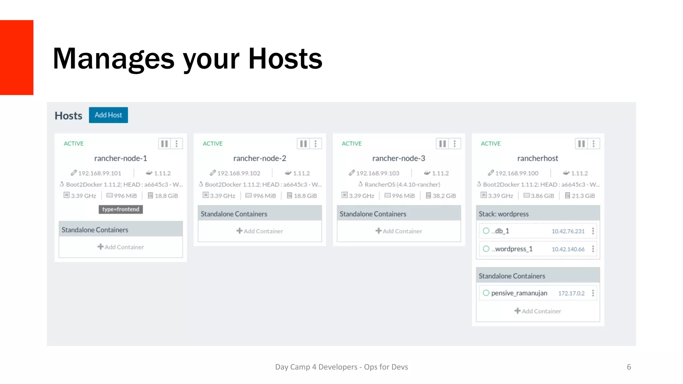The image size is (683, 384).
Task: Click IP icon beside 192.168.99.103
Action: [x=352, y=173]
